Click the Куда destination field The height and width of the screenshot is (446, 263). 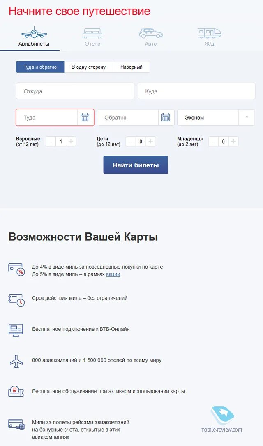coord(196,91)
